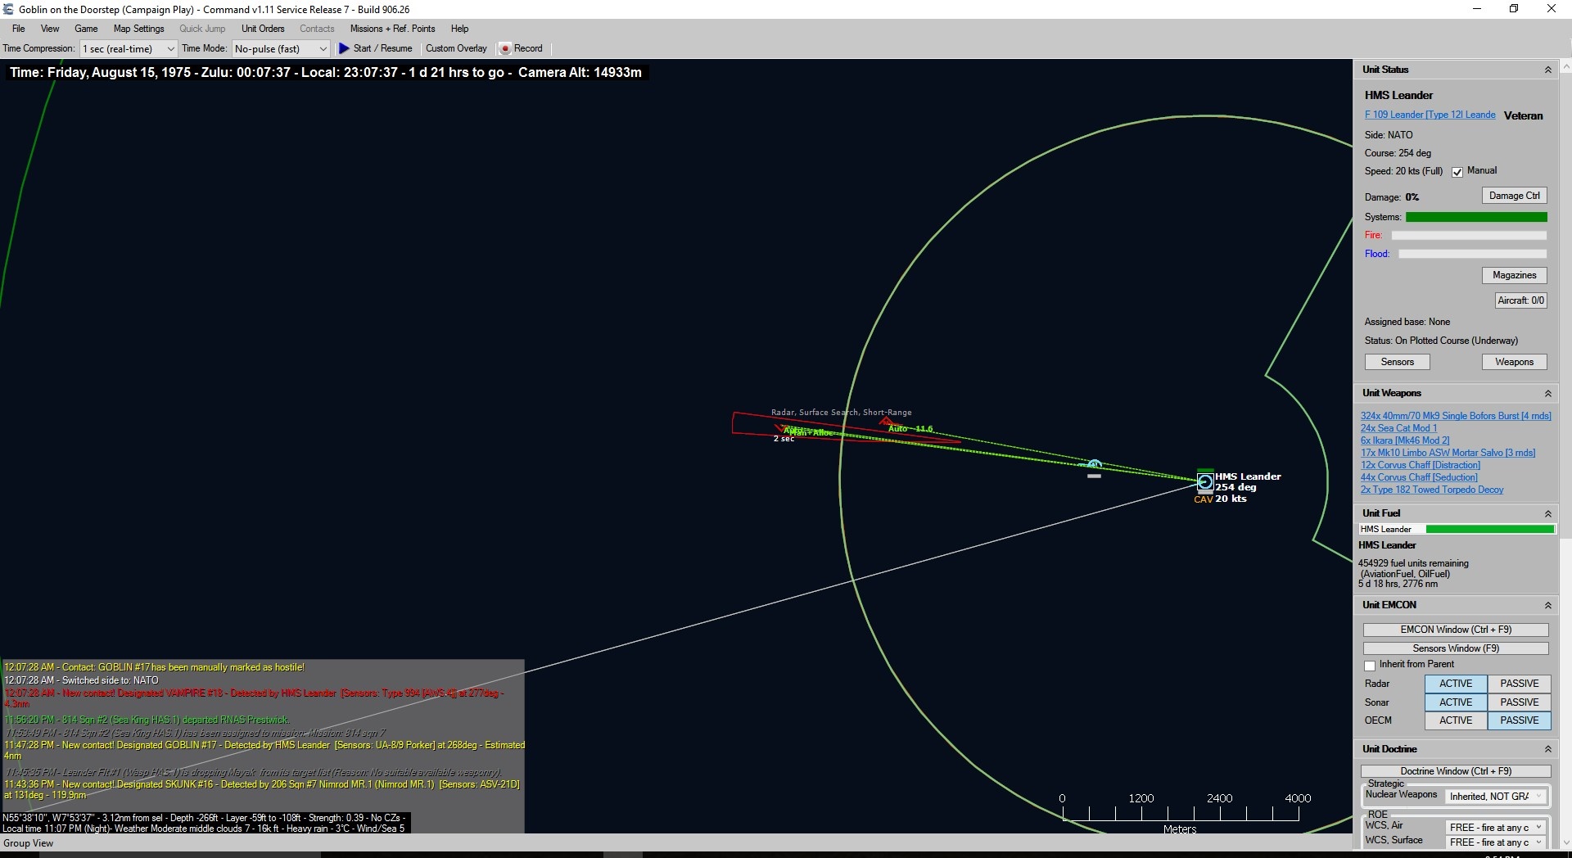
Task: Set Sonar to PASSIVE
Action: click(x=1519, y=702)
